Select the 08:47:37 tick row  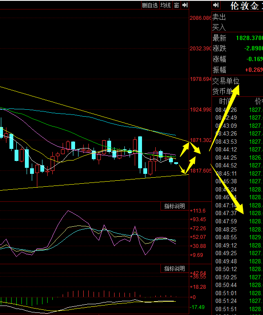pos(237,213)
